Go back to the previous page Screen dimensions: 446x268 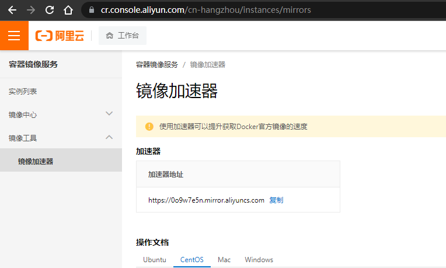tap(12, 11)
